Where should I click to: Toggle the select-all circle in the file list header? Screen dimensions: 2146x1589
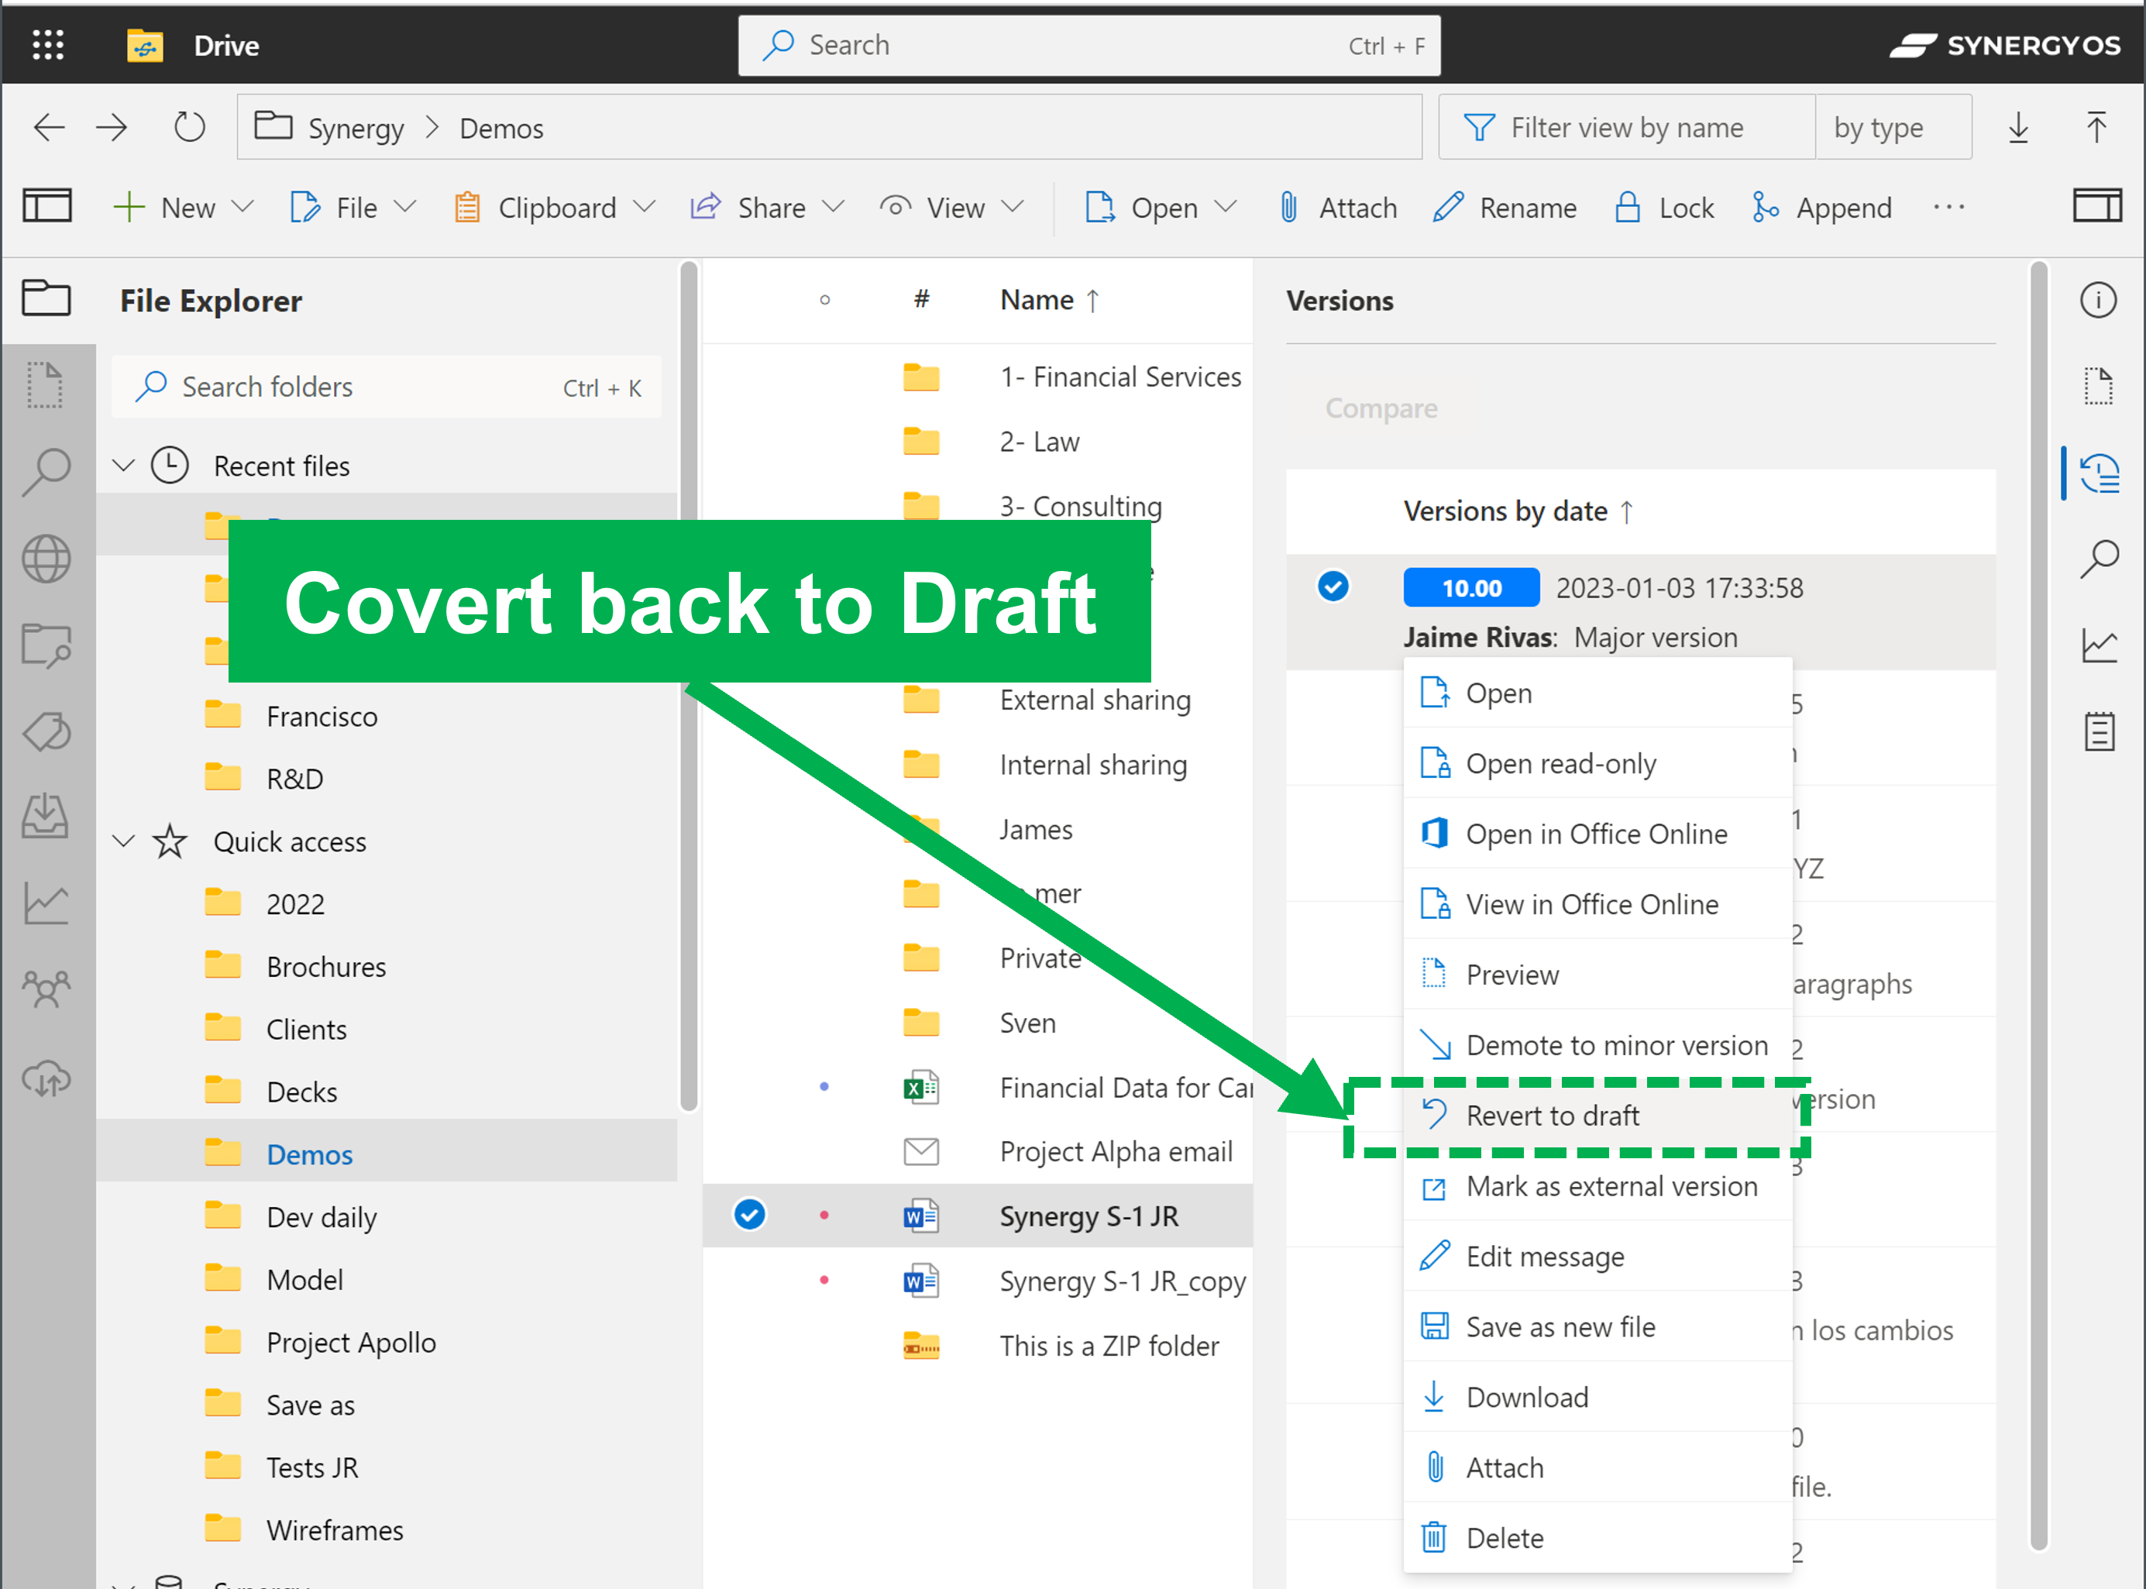tap(824, 300)
